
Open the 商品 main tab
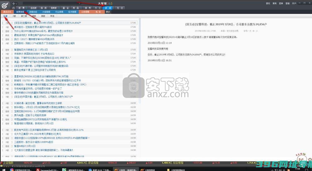tap(76, 8)
